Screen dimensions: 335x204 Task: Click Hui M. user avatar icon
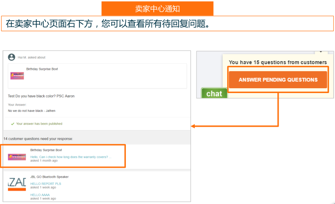(x=11, y=57)
